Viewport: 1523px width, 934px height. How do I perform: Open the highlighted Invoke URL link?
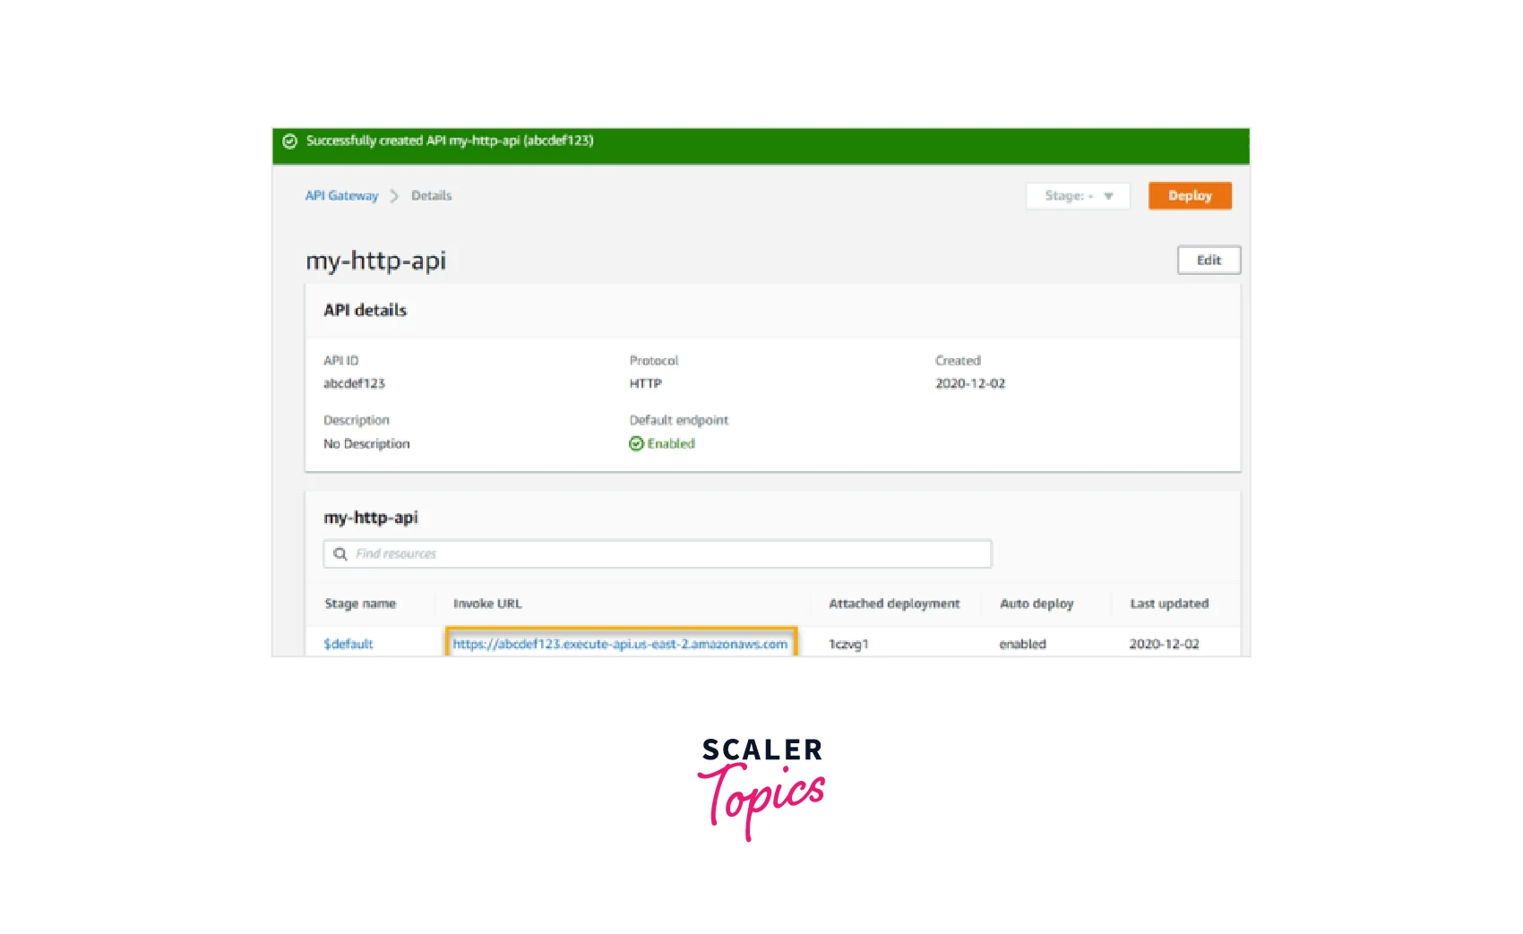click(620, 644)
